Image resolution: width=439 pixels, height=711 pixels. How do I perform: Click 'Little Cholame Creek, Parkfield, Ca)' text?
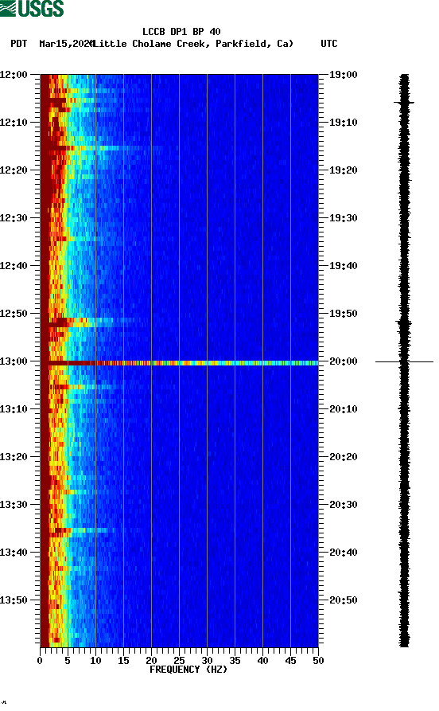pyautogui.click(x=193, y=44)
